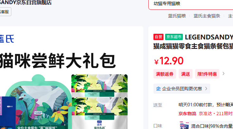Focus the search field containing 幼猫专用猫粮
The image size is (233, 129).
click(191, 4)
